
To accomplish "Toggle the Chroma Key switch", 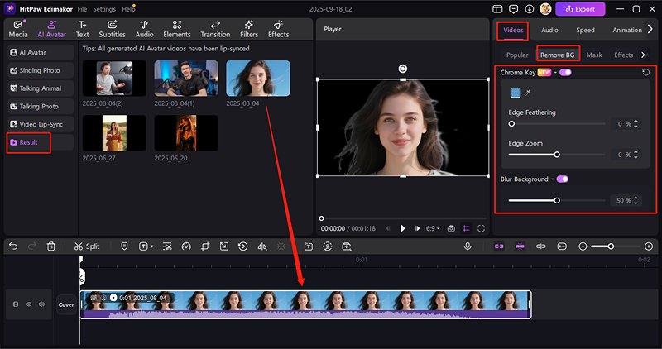I will coord(565,72).
